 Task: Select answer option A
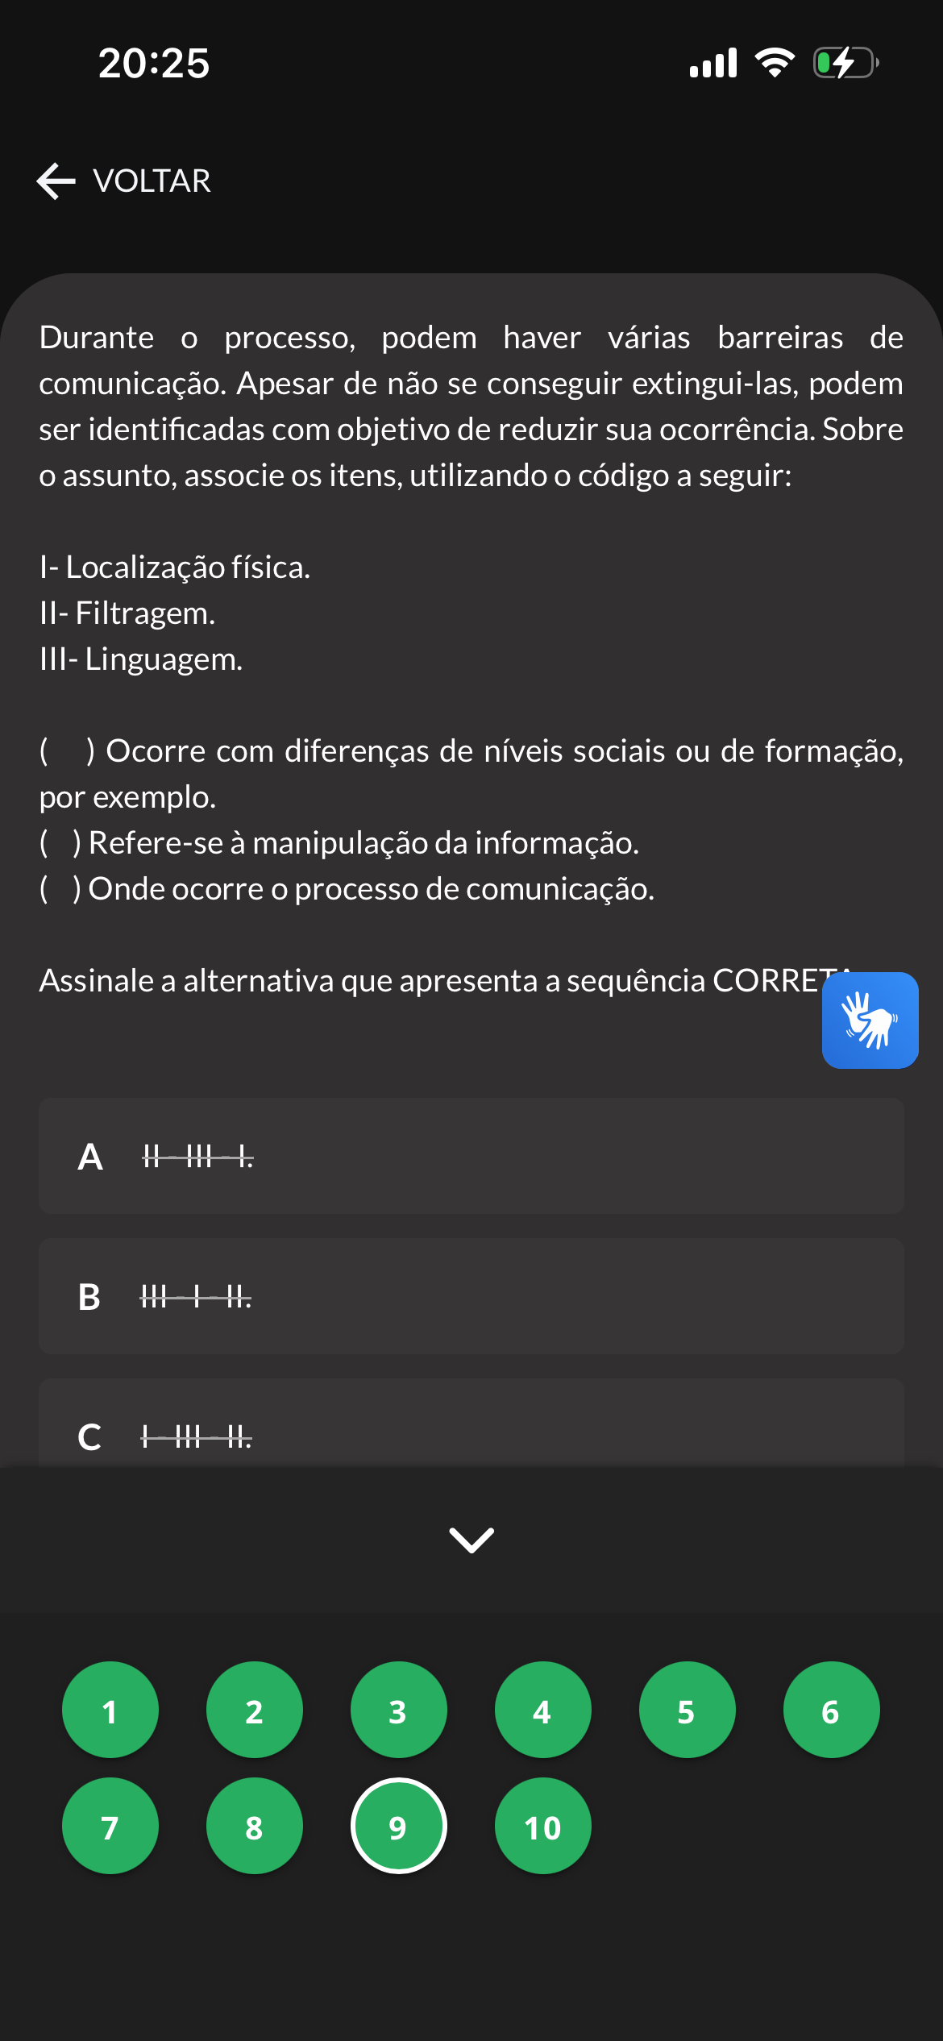471,1156
